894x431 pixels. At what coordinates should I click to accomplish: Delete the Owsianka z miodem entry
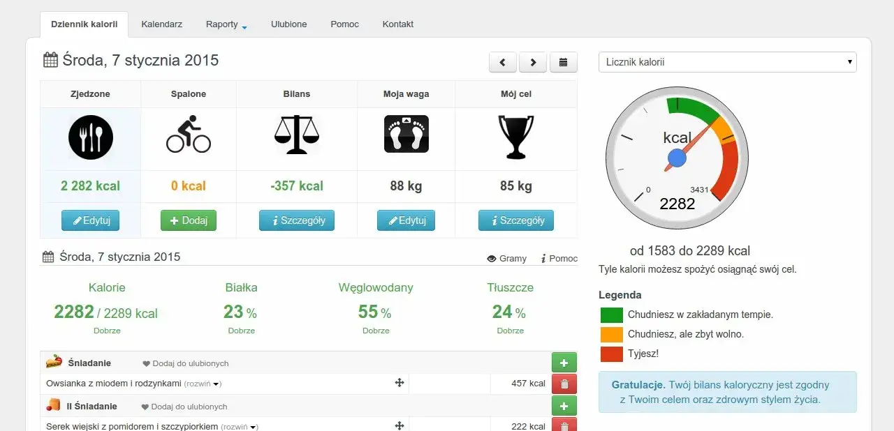[x=564, y=384]
